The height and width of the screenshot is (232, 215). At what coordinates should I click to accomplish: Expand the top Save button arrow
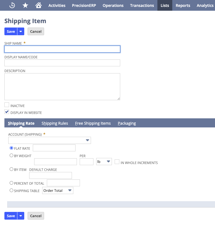pos(21,31)
